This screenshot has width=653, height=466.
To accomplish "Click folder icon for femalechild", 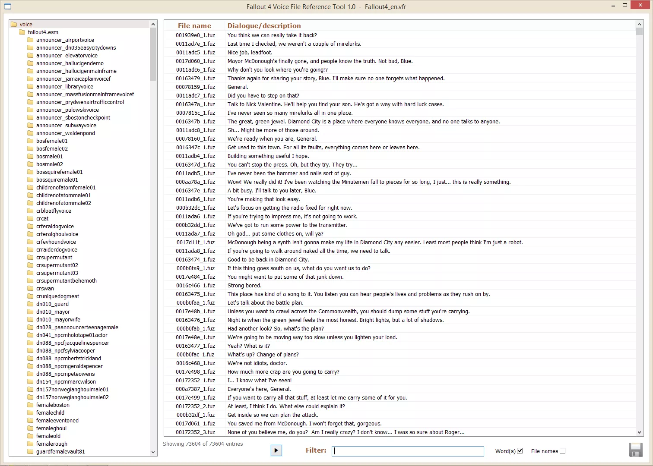I will coord(30,412).
